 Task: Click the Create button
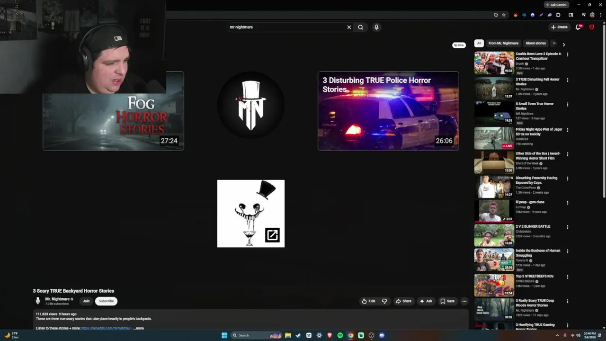pyautogui.click(x=559, y=27)
